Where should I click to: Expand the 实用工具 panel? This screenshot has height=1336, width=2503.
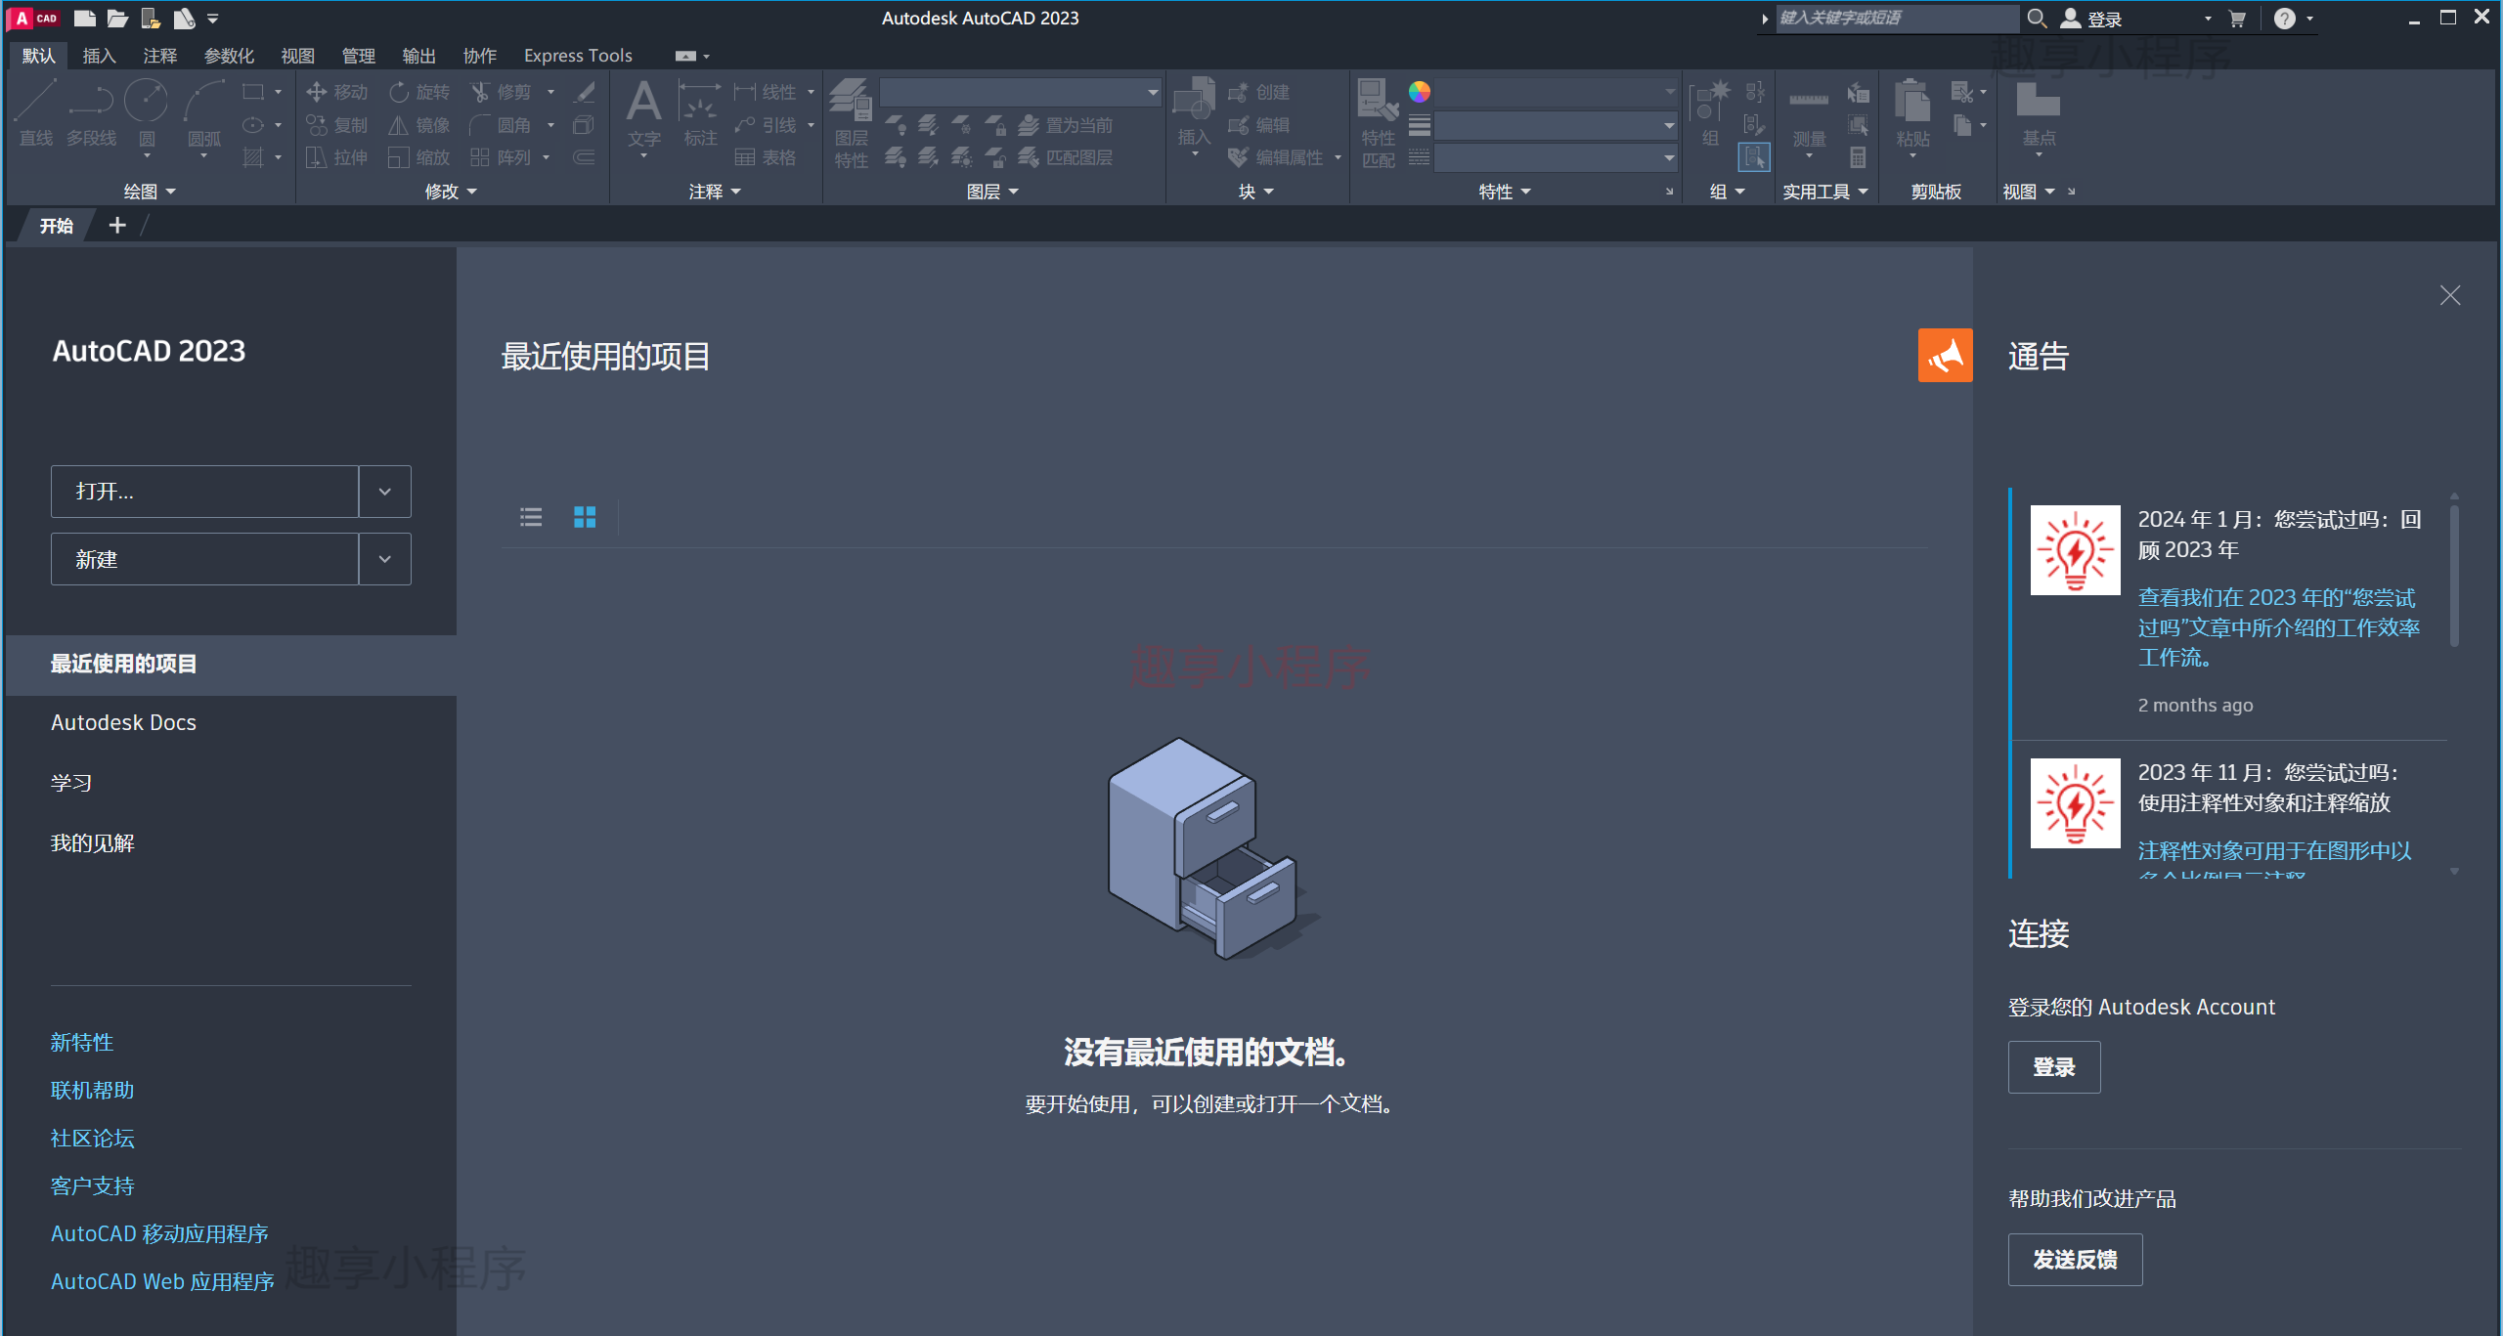tap(1824, 192)
